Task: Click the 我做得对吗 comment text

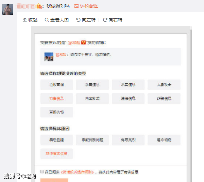Action: click(58, 6)
